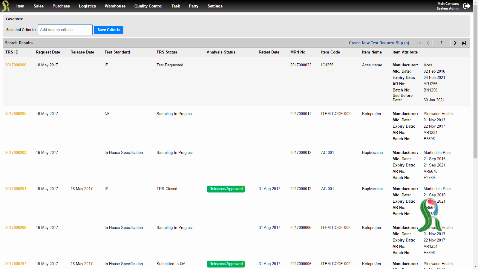Go to previous results page
This screenshot has width=478, height=269.
tap(428, 43)
